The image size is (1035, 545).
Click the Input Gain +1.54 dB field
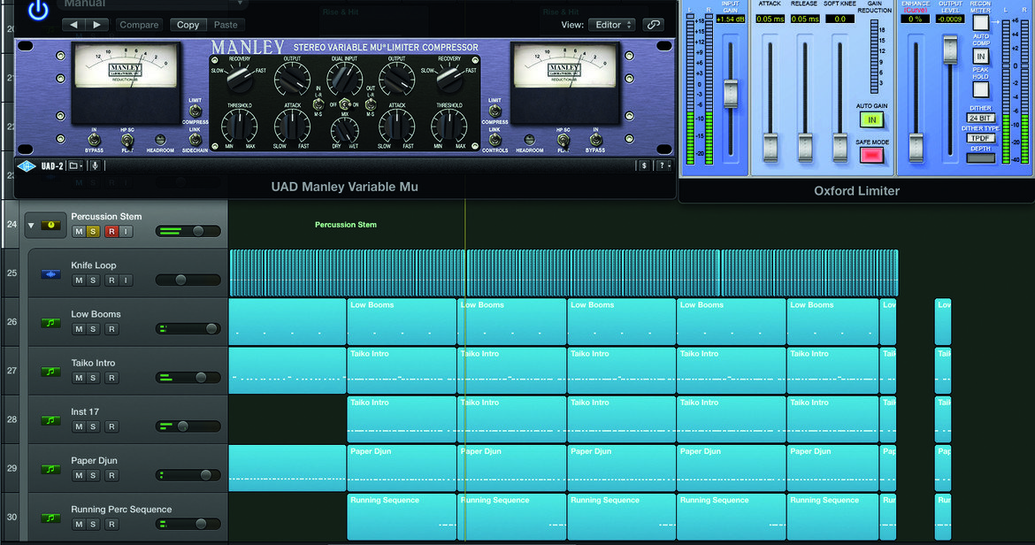tap(730, 19)
